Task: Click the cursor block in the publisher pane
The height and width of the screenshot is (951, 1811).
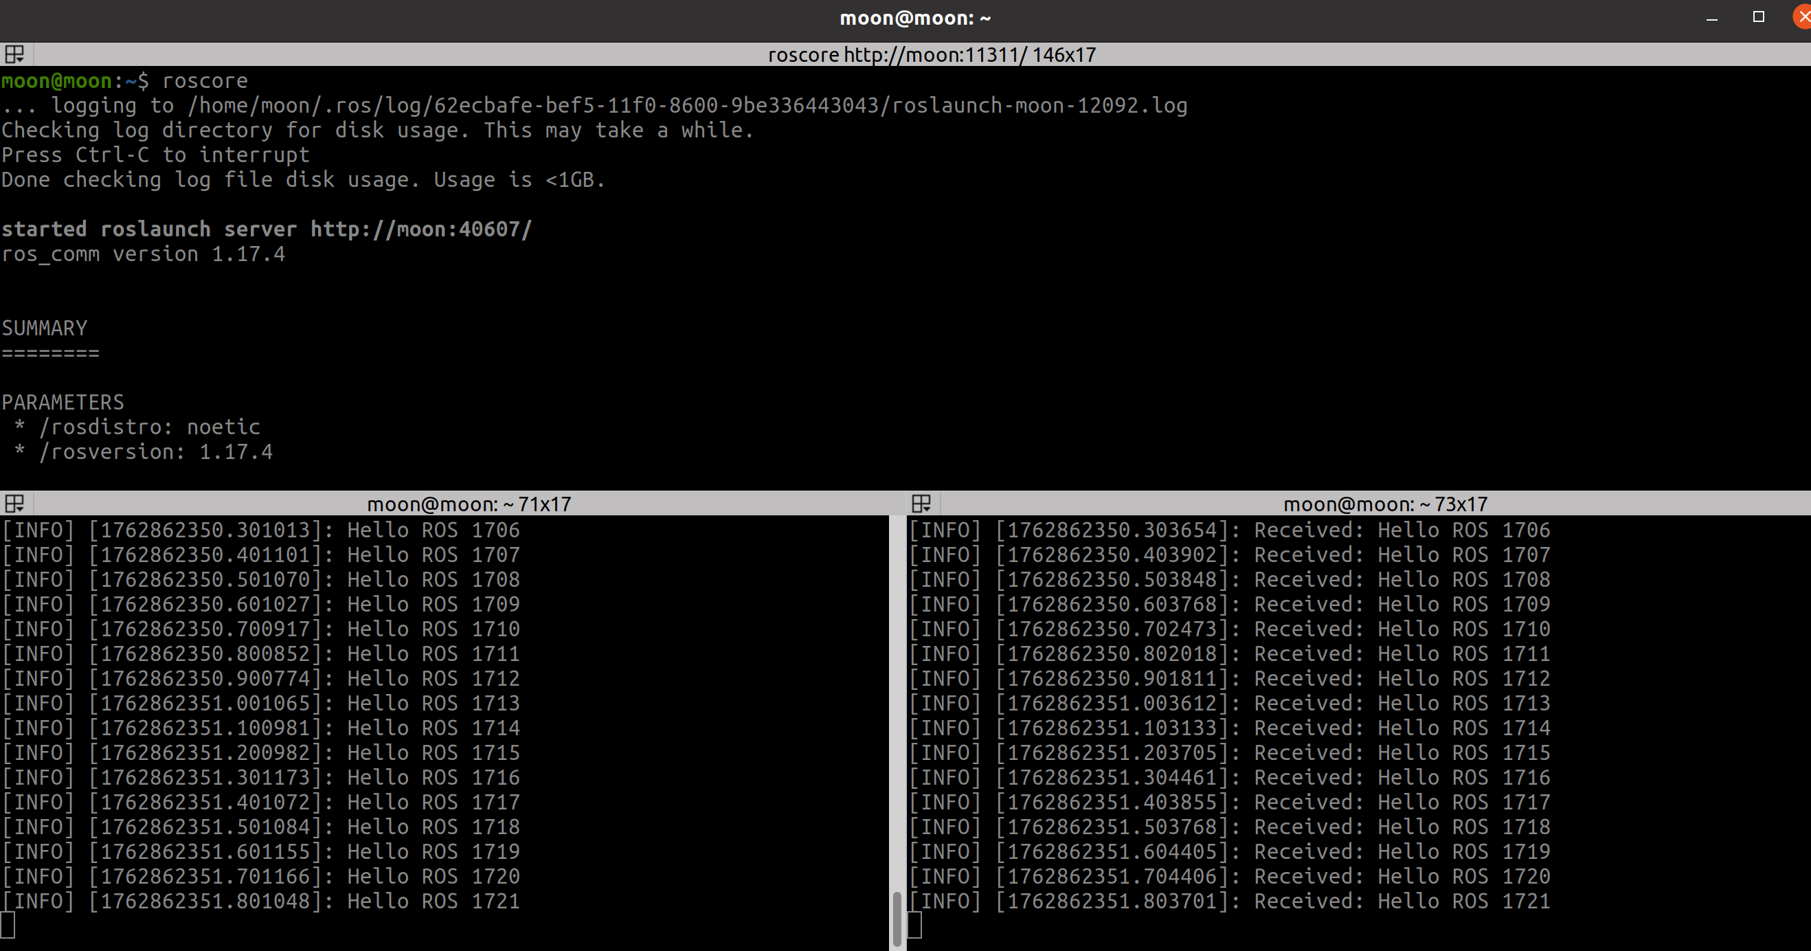Action: coord(8,925)
